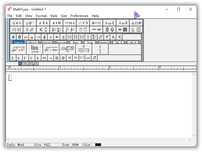Click the black Color swatch in status bar
The height and width of the screenshot is (152, 202).
(x=98, y=145)
